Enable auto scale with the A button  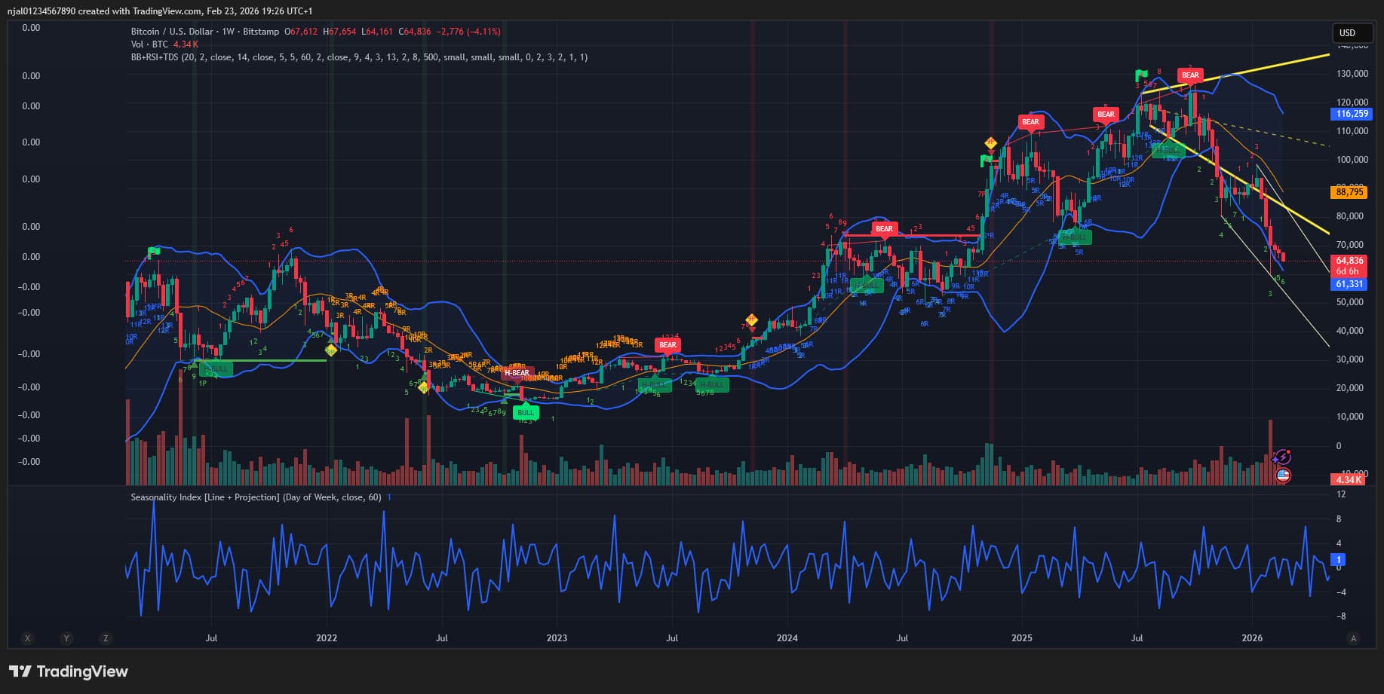pyautogui.click(x=1353, y=638)
